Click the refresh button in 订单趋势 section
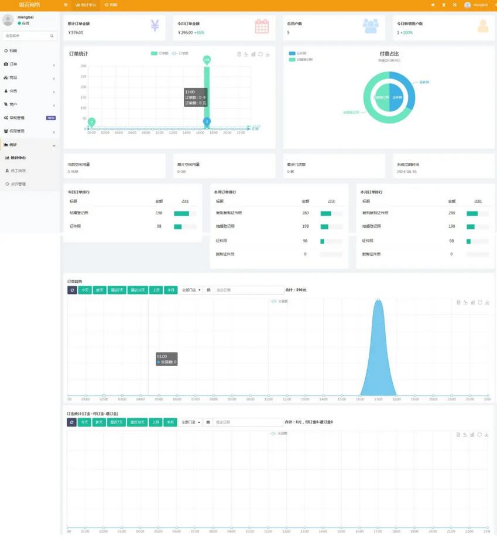497x540 pixels. coord(72,290)
